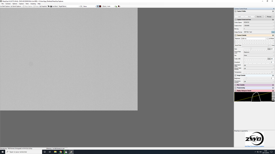The width and height of the screenshot is (275, 154).
Task: Open the Options menu
Action: pyautogui.click(x=15, y=4)
